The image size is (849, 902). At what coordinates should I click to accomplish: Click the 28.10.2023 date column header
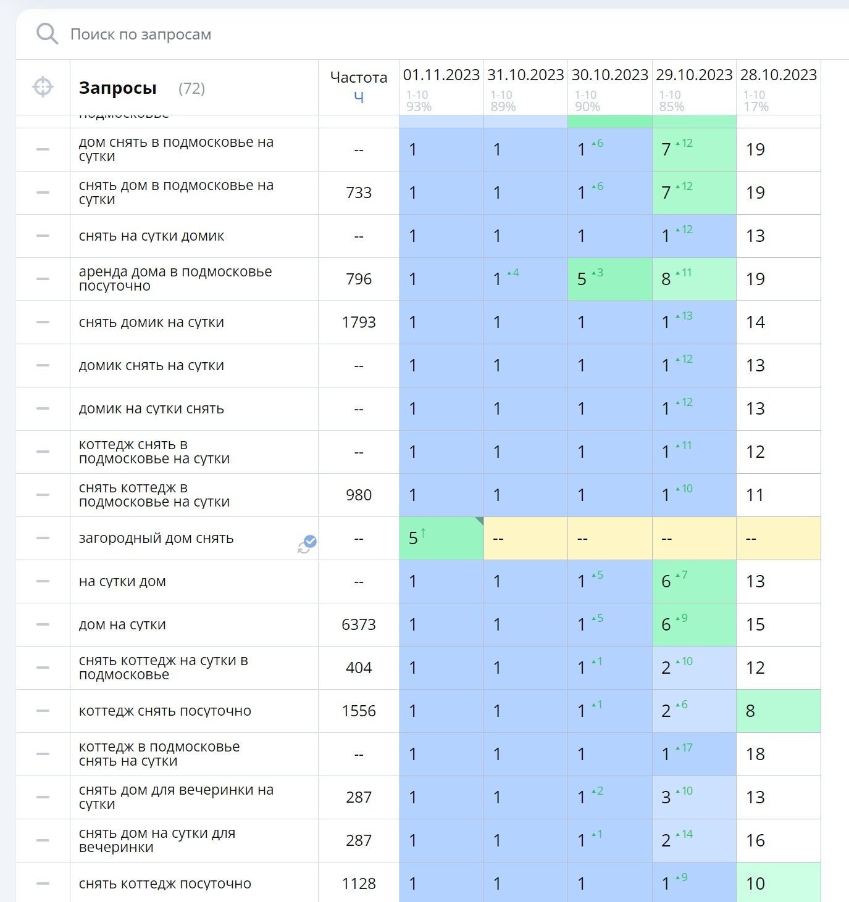pyautogui.click(x=778, y=75)
